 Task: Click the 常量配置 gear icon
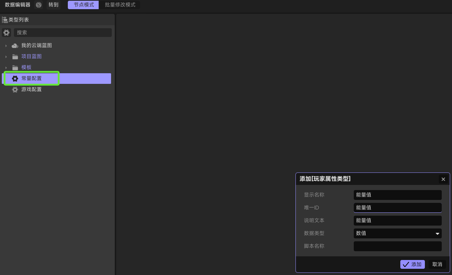(15, 79)
